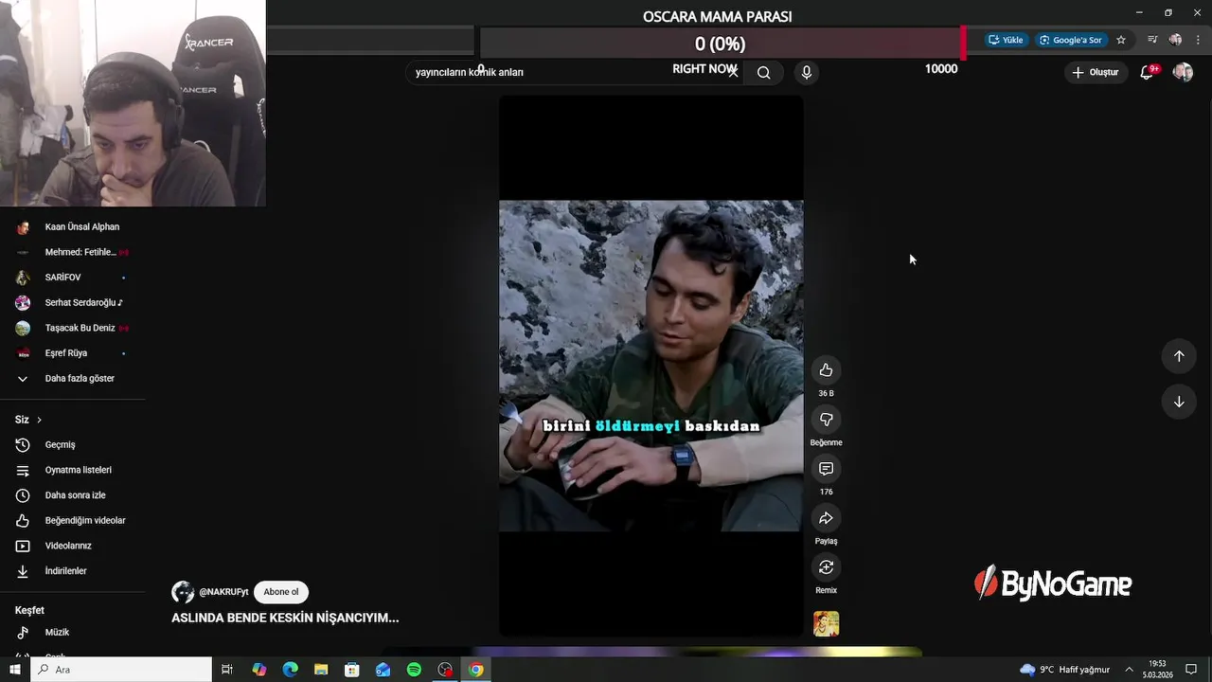This screenshot has height=682, width=1212.
Task: Open taskbar clock showing 19:53
Action: (1156, 670)
